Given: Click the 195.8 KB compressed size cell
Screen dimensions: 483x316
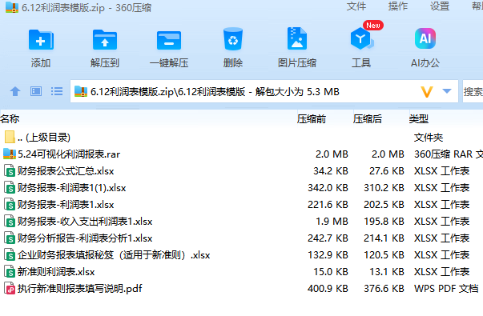Looking at the screenshot, I should (x=384, y=222).
